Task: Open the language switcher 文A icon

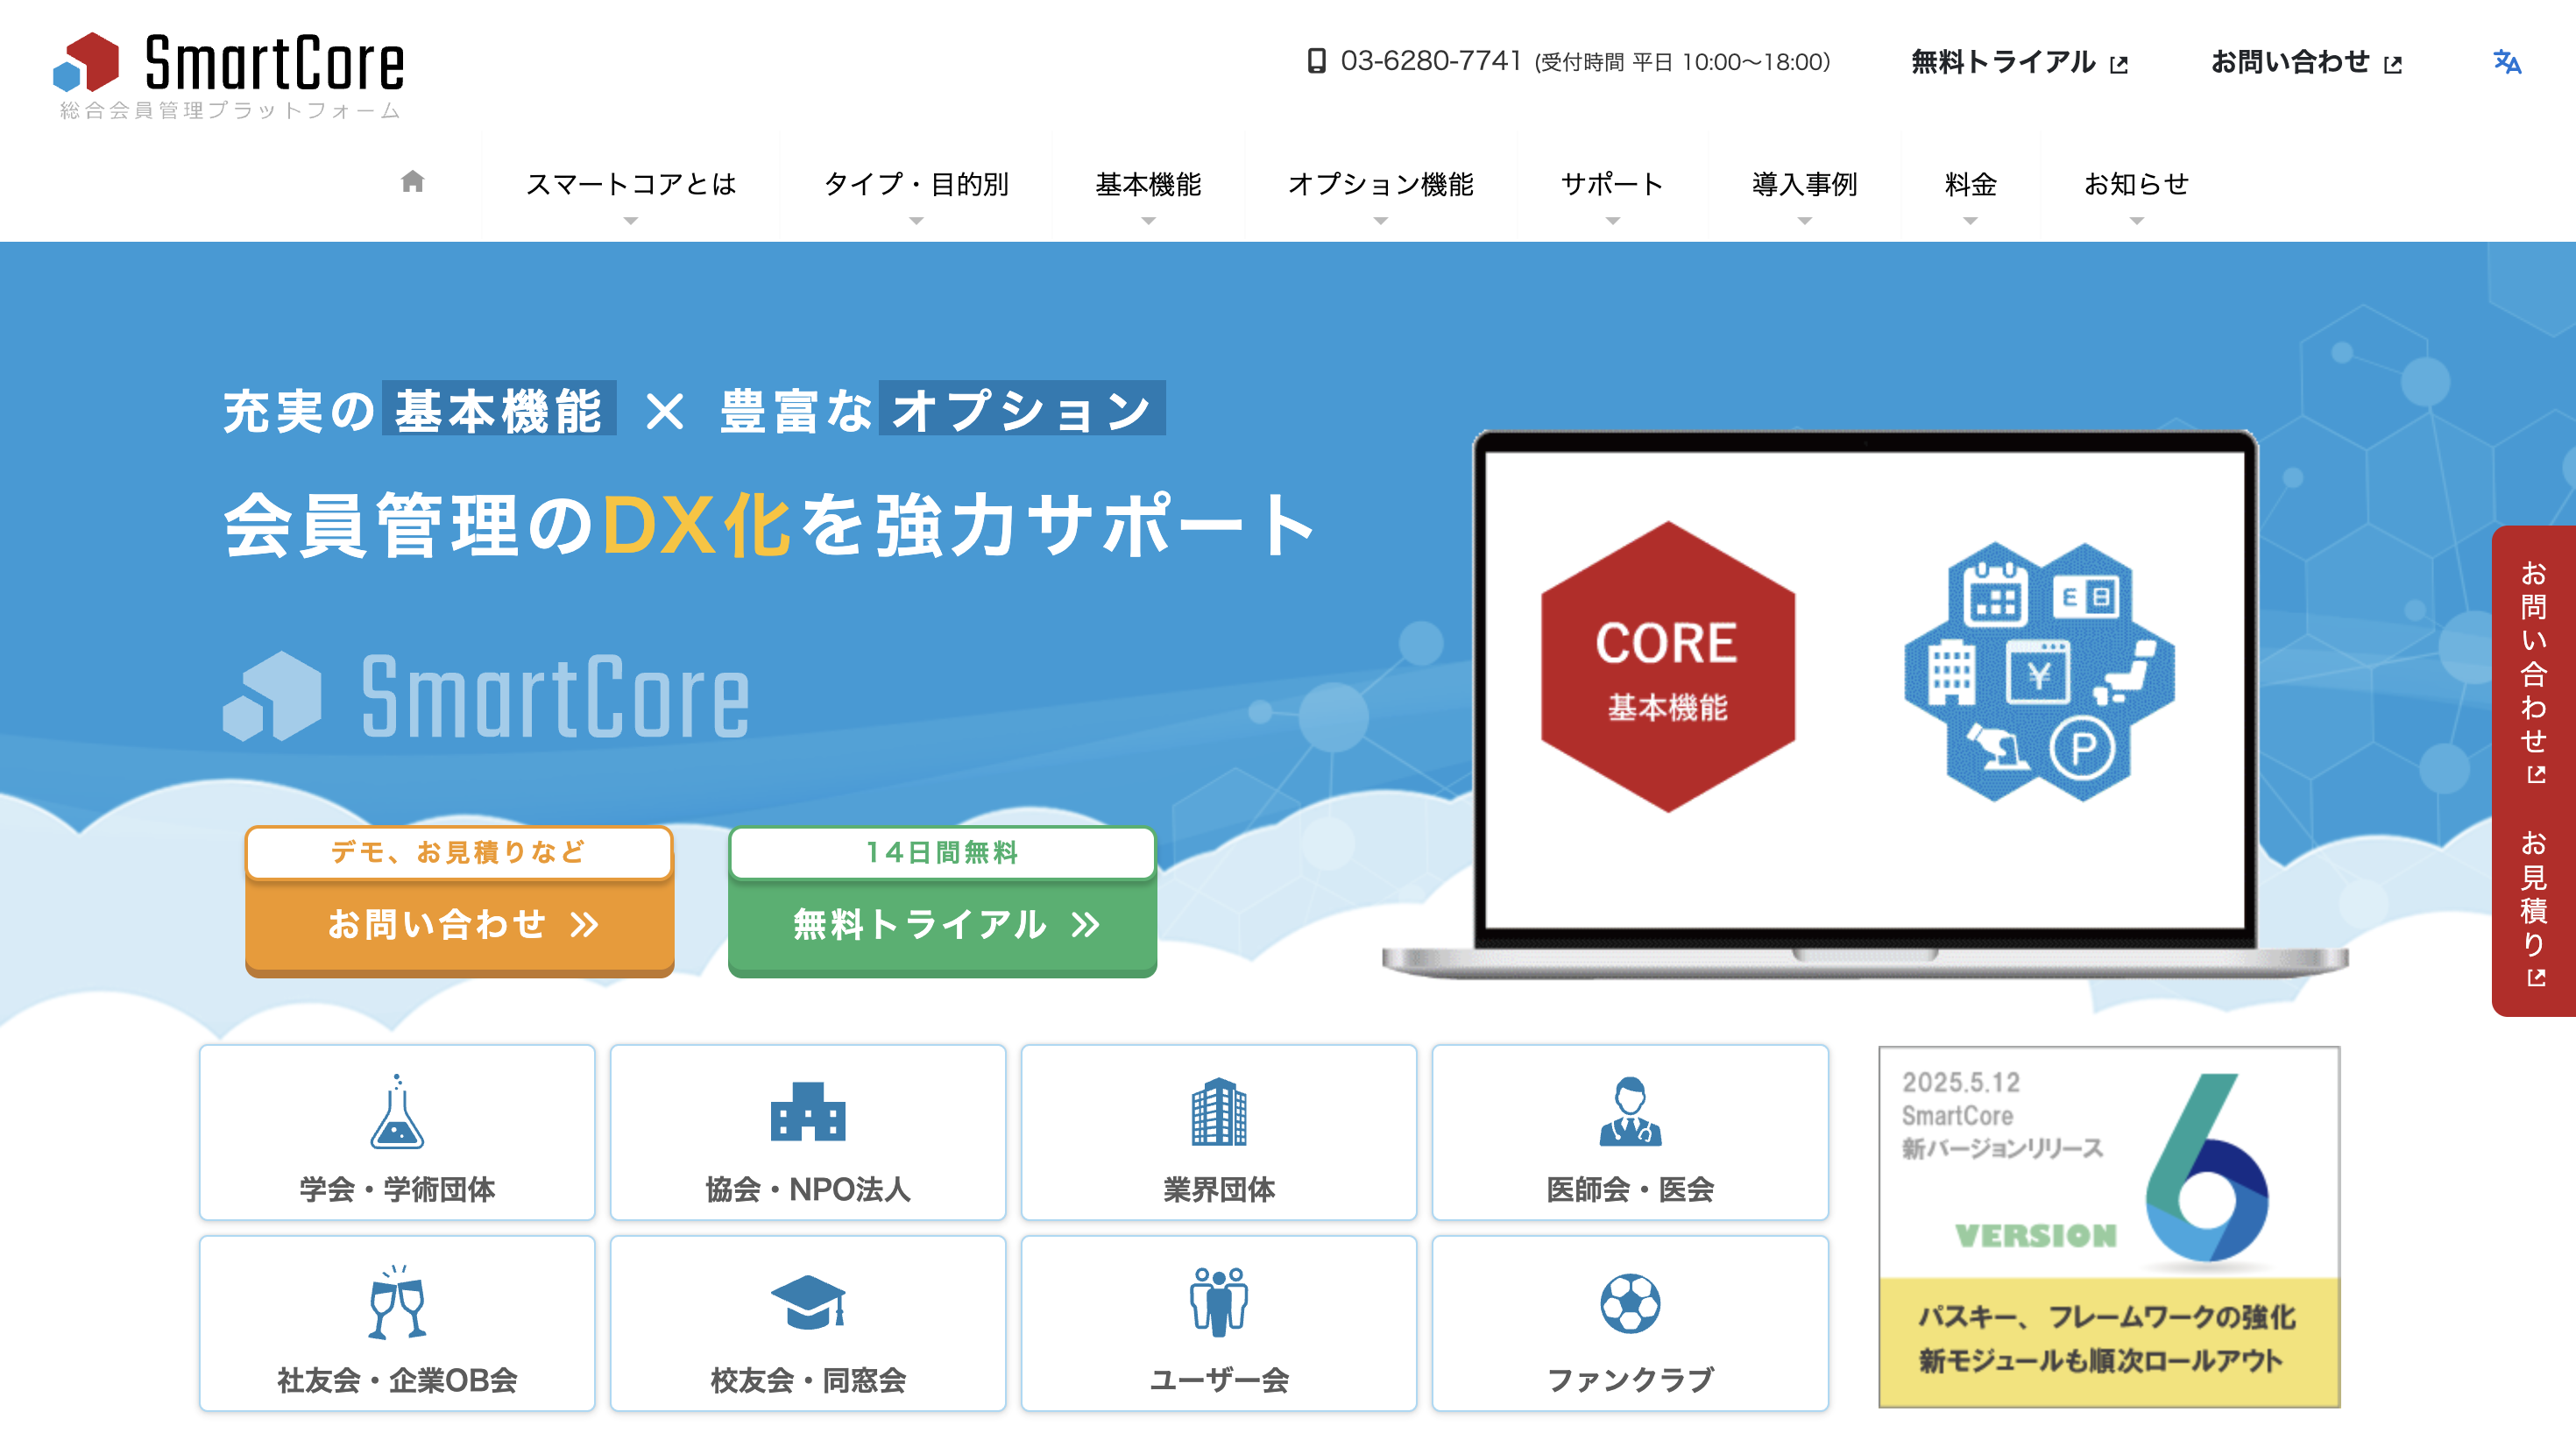Action: (2506, 62)
